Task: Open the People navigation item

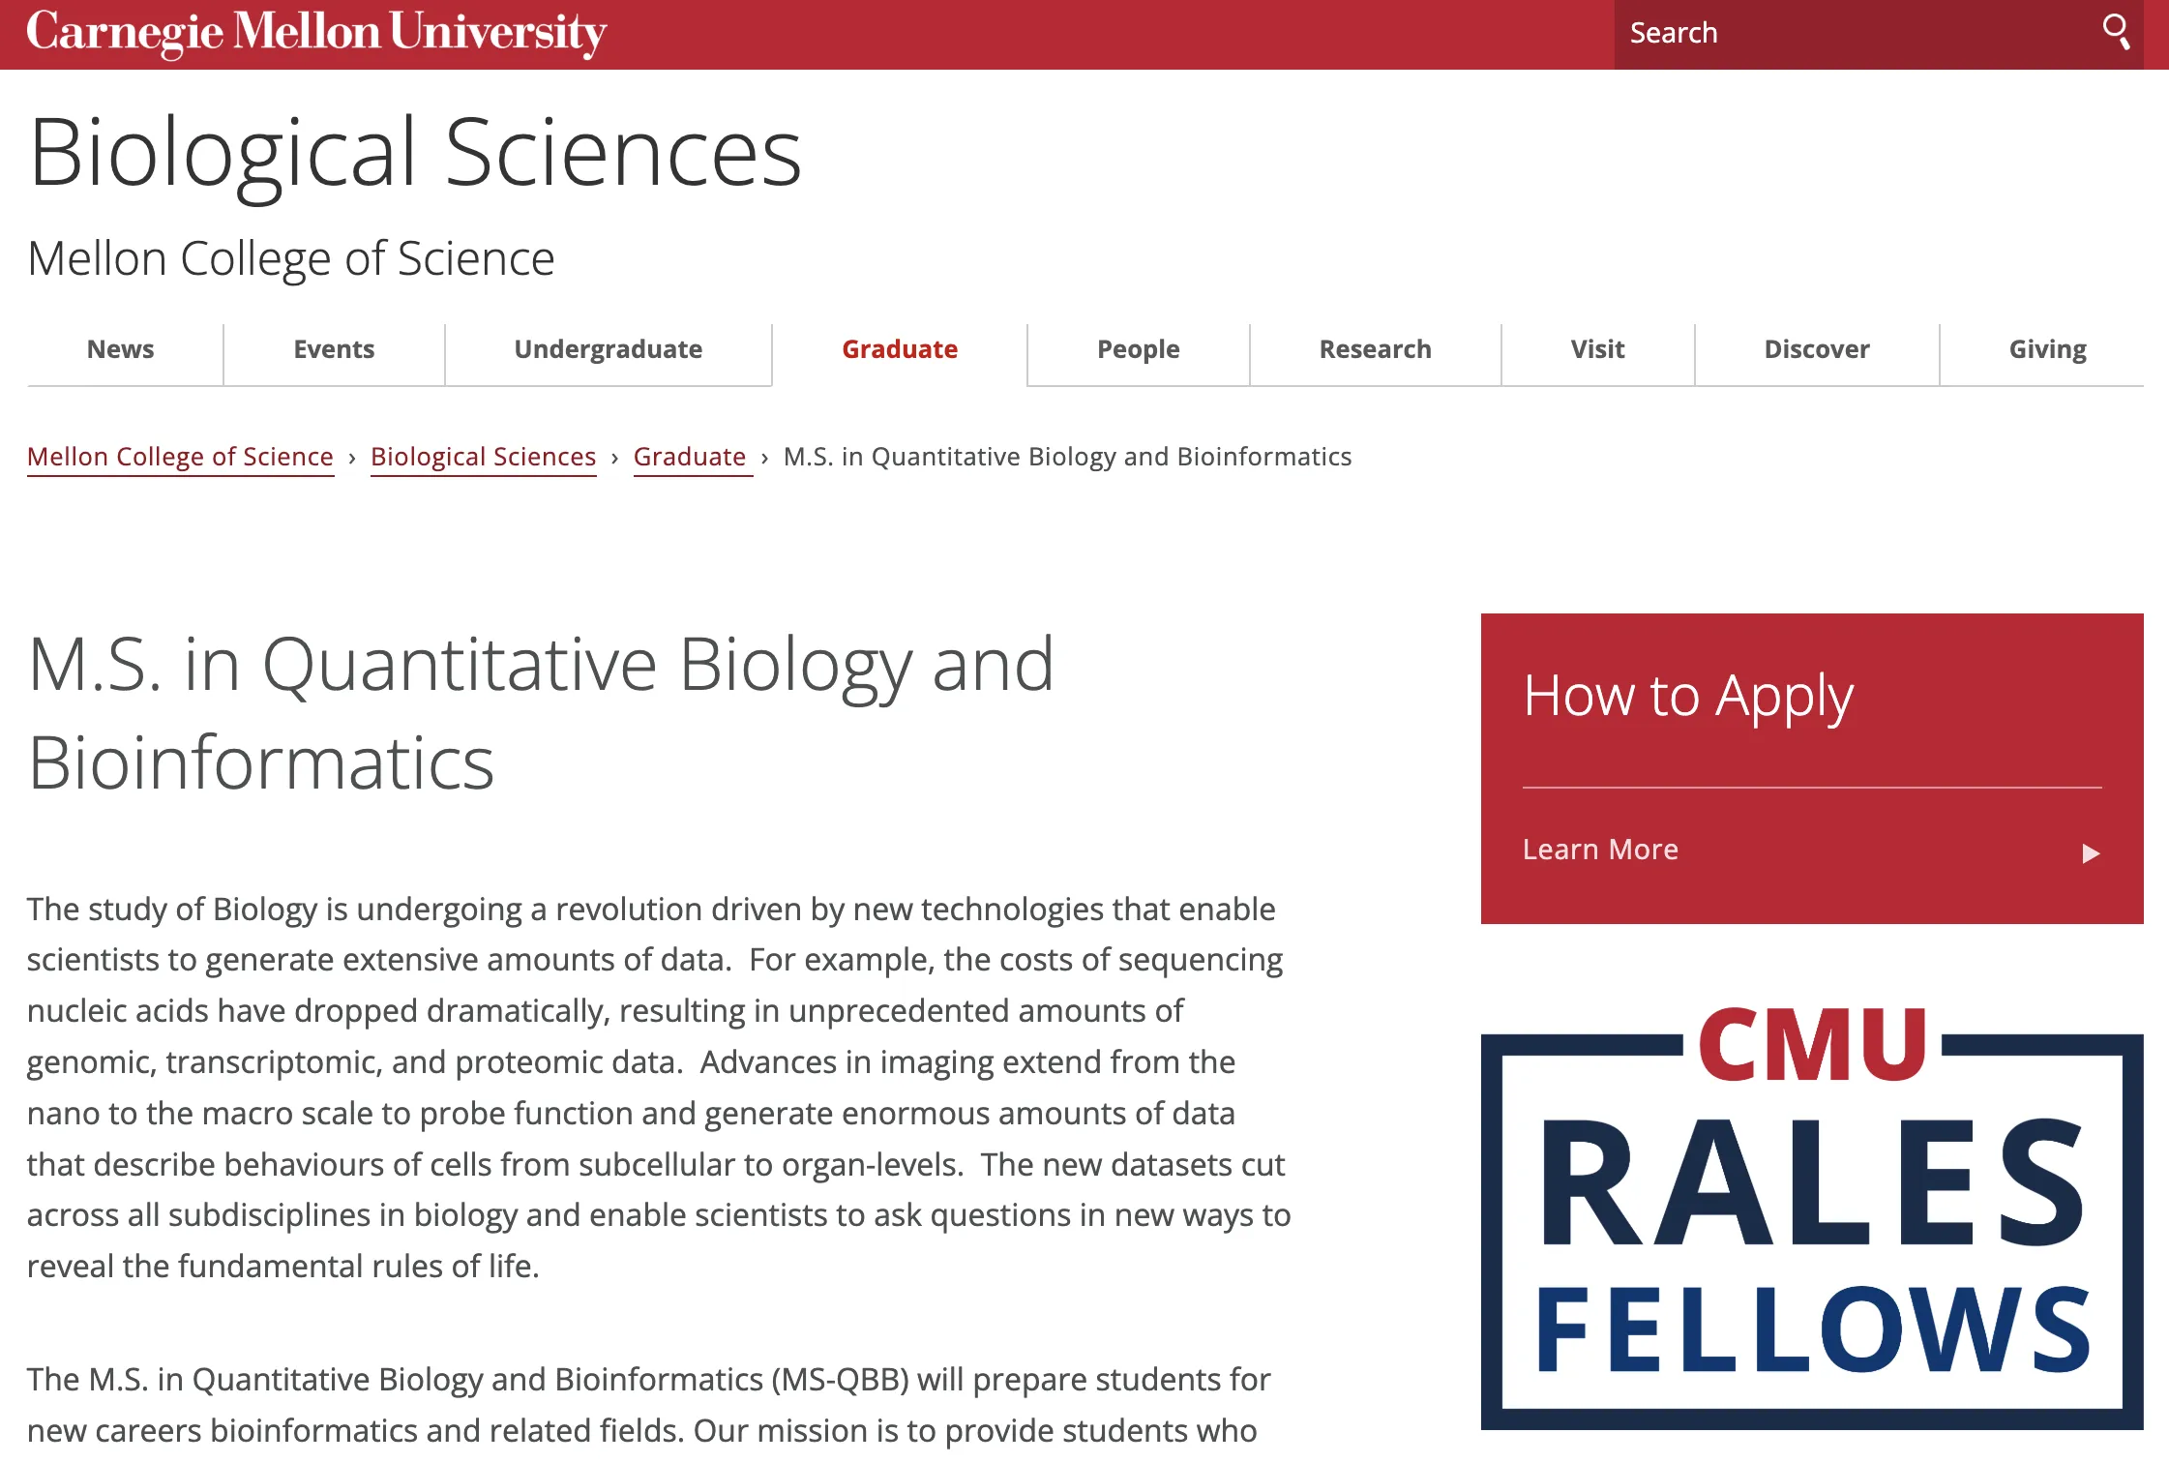Action: tap(1138, 349)
